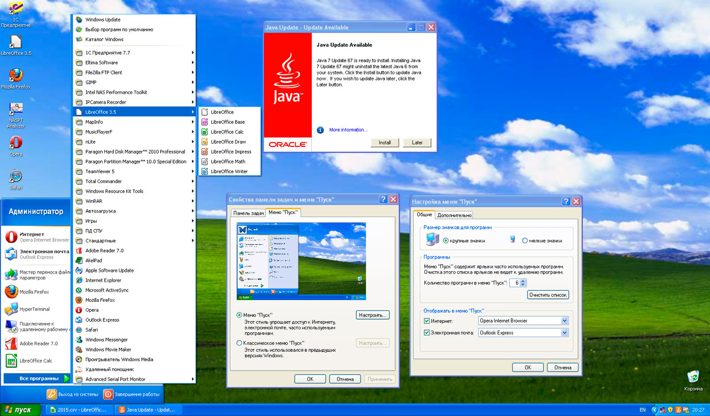Screen dimensions: 710x416
Task: Increase program count with the spinner arrow
Action: [x=523, y=281]
